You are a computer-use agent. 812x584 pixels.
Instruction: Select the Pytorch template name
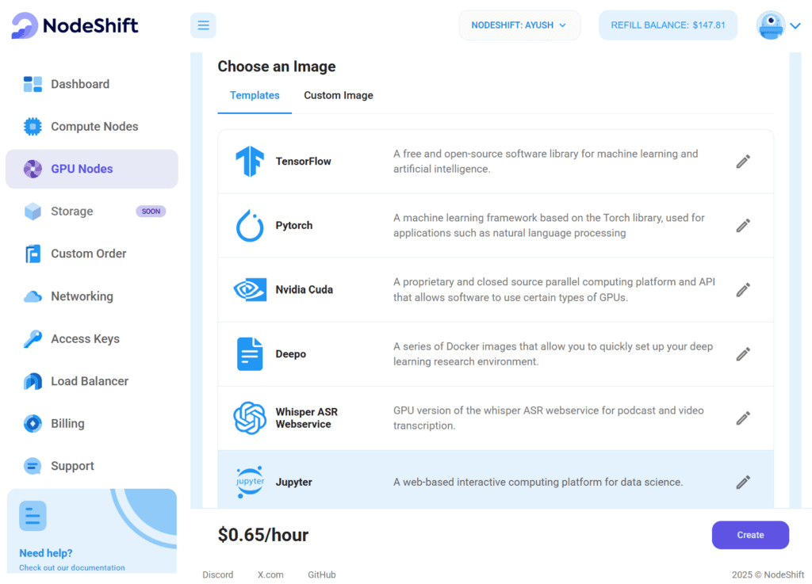tap(293, 226)
